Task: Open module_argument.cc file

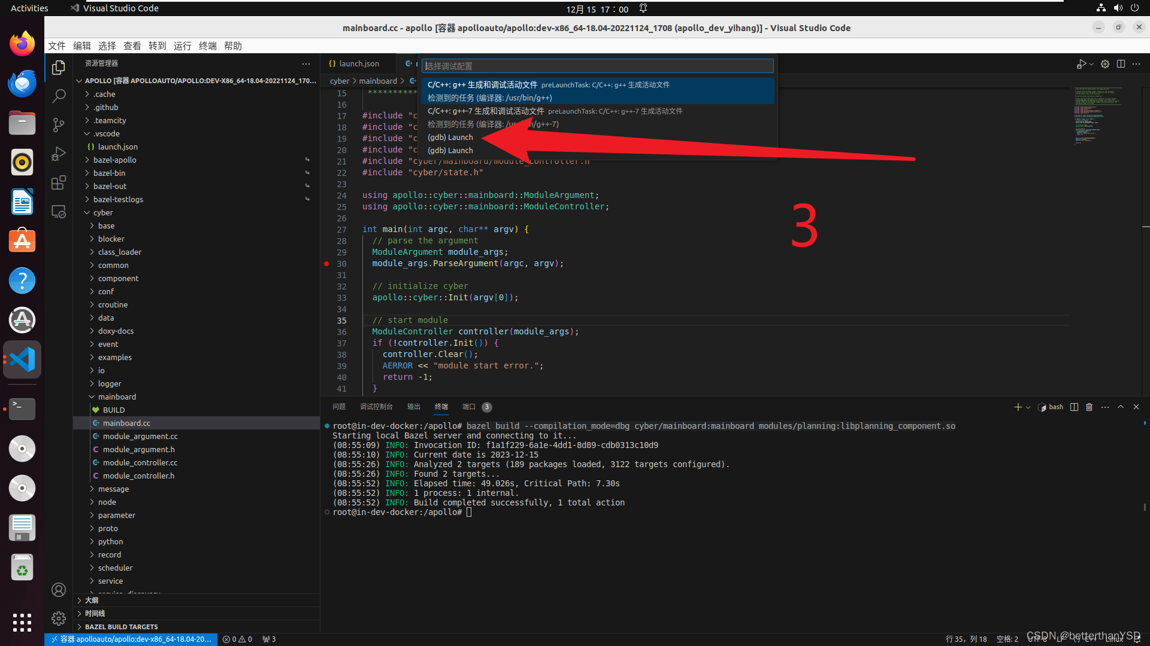Action: [x=140, y=437]
